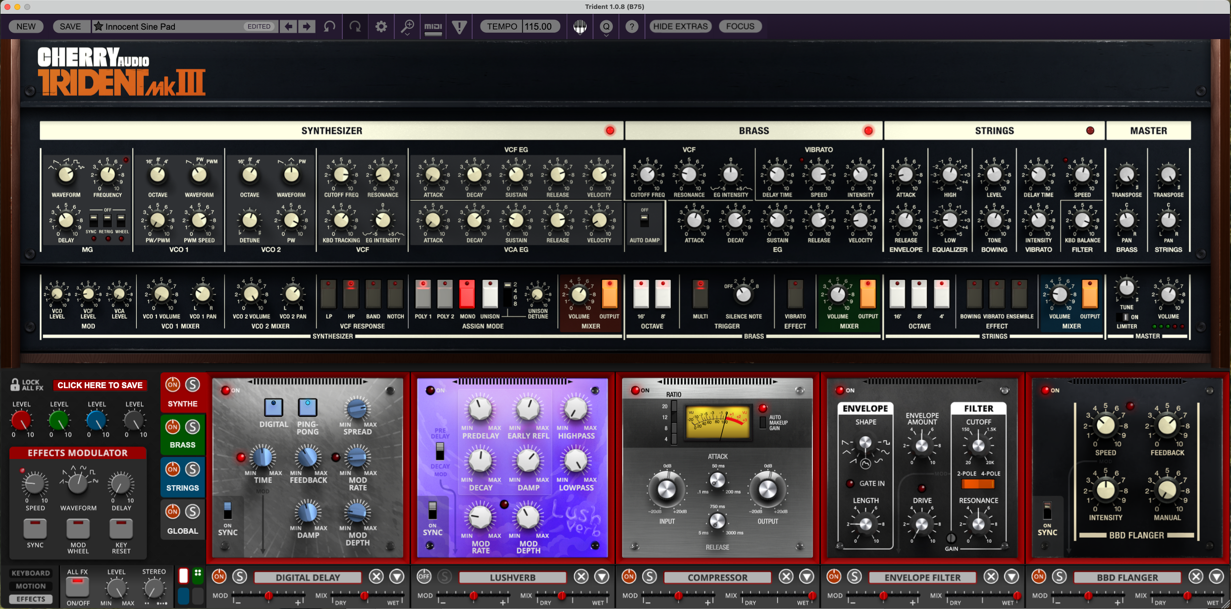Select the STRINGS effects section tab
1231x609 pixels.
182,488
